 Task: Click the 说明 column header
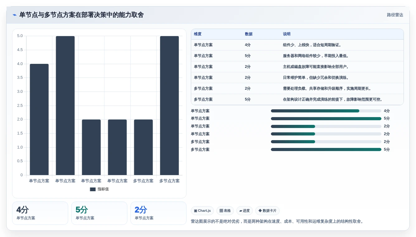(x=287, y=34)
